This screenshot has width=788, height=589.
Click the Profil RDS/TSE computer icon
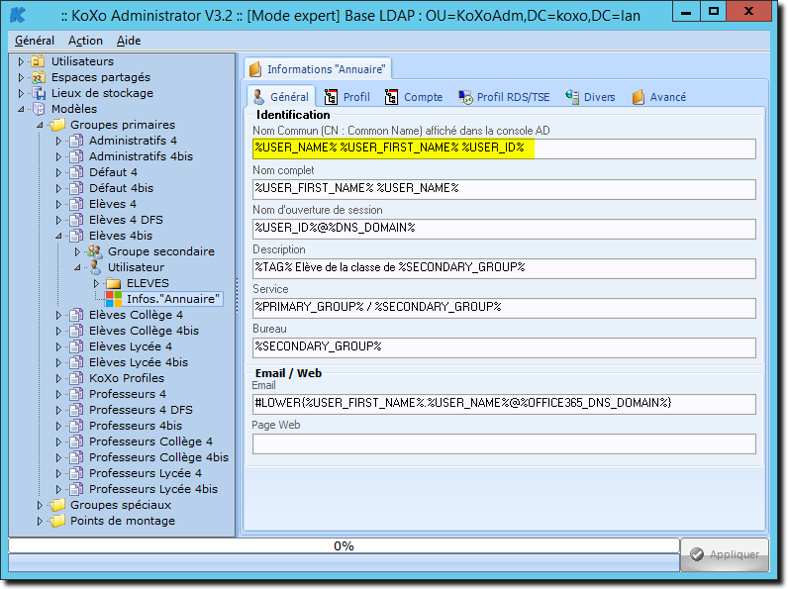coord(465,97)
